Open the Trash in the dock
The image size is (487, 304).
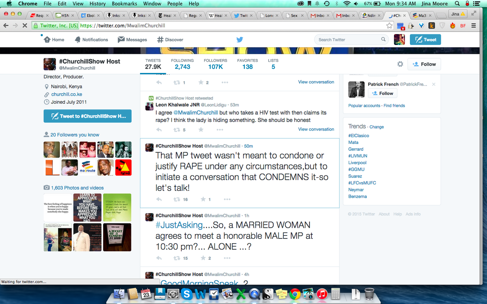[x=369, y=294]
